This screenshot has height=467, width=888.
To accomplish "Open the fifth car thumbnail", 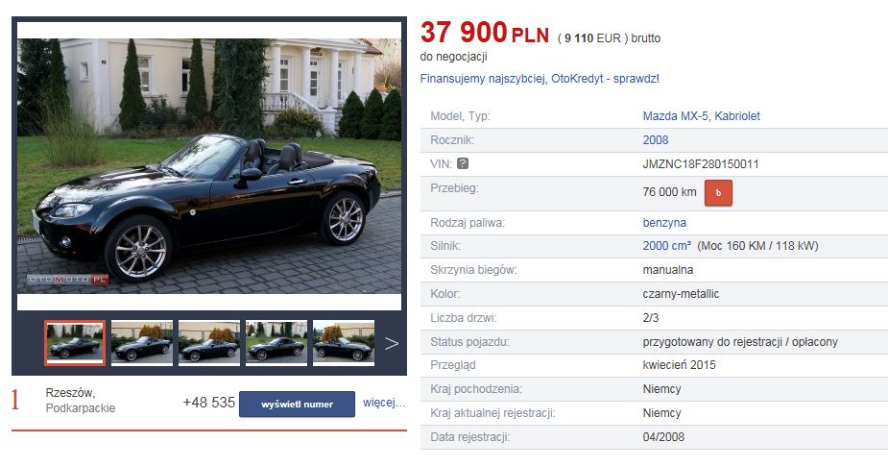I will click(x=344, y=343).
